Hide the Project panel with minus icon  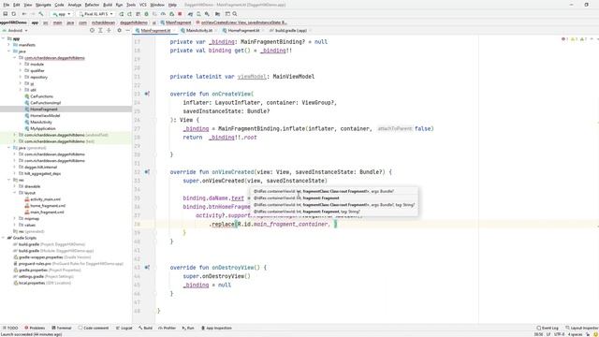point(127,30)
